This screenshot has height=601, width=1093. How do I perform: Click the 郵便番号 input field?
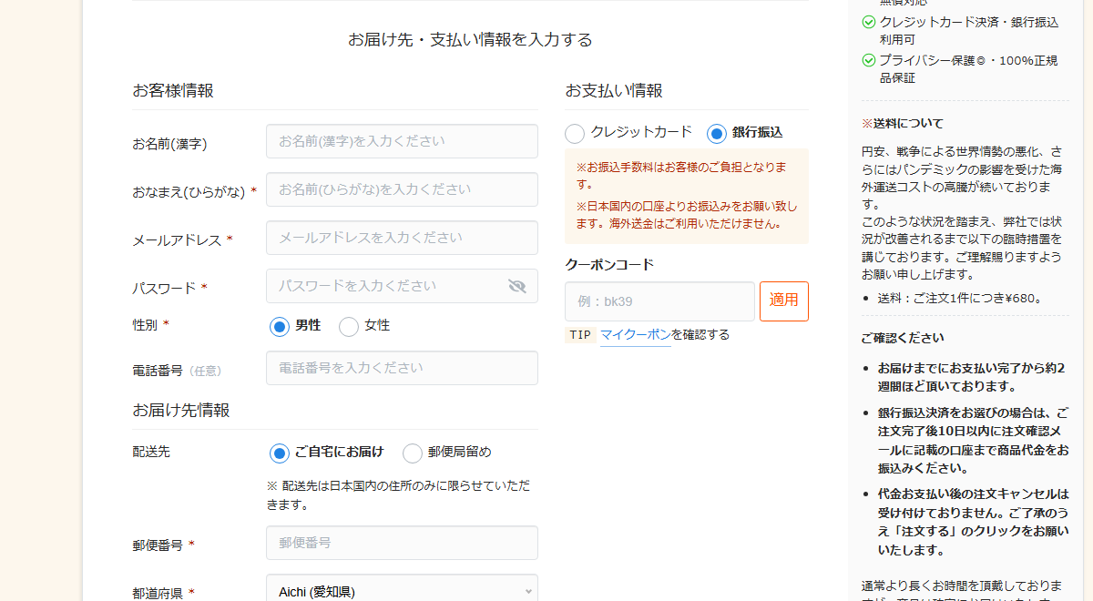402,543
